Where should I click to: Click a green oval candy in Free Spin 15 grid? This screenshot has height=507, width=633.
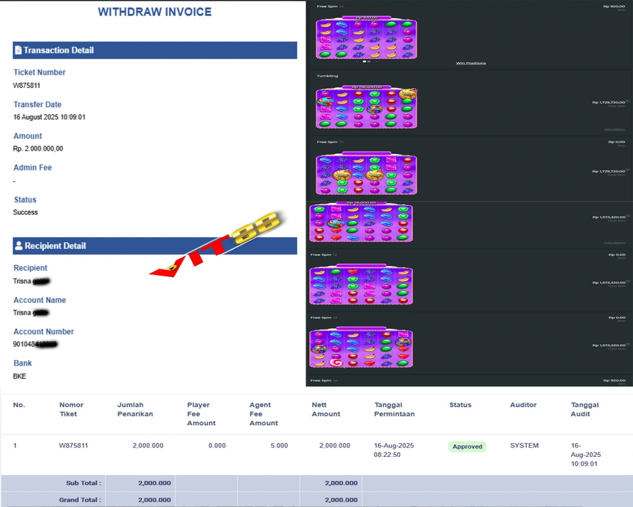tap(374, 162)
